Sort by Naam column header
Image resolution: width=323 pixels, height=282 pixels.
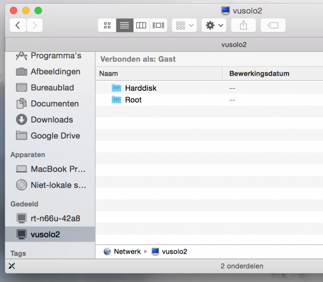pyautogui.click(x=109, y=73)
